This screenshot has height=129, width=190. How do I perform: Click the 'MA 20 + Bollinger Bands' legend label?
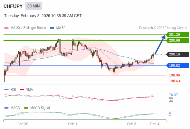(x=28, y=28)
